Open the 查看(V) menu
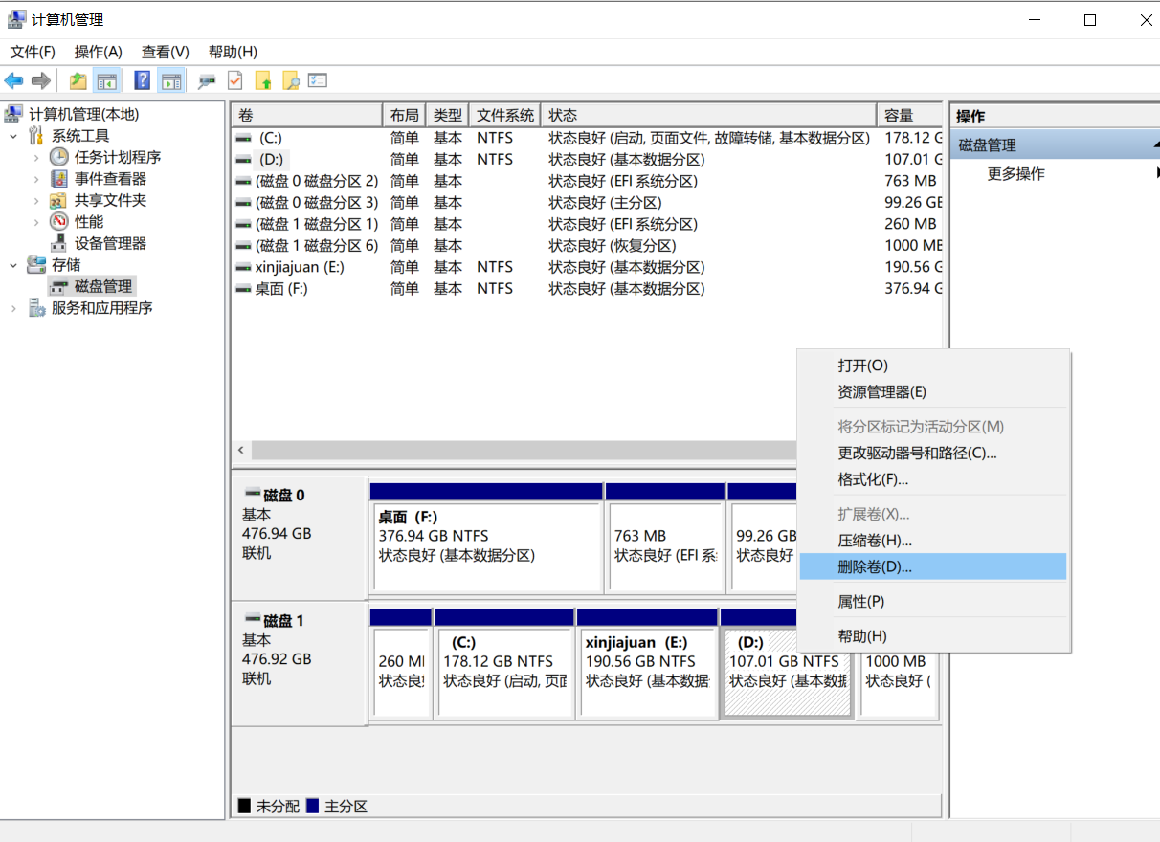The height and width of the screenshot is (842, 1160). coord(166,52)
